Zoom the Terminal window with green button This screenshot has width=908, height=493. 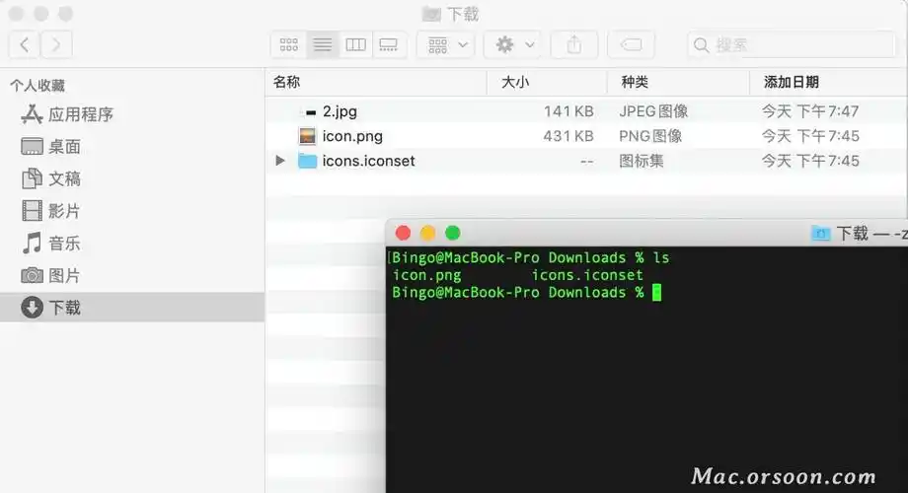(x=453, y=234)
